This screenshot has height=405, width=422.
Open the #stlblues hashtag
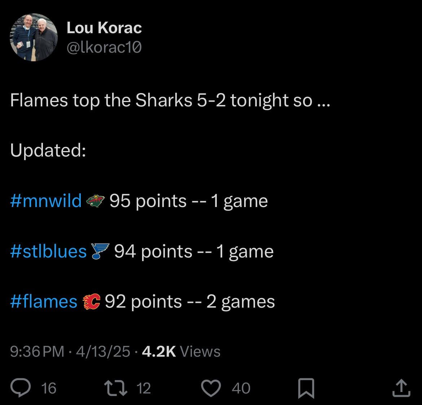[x=49, y=251]
